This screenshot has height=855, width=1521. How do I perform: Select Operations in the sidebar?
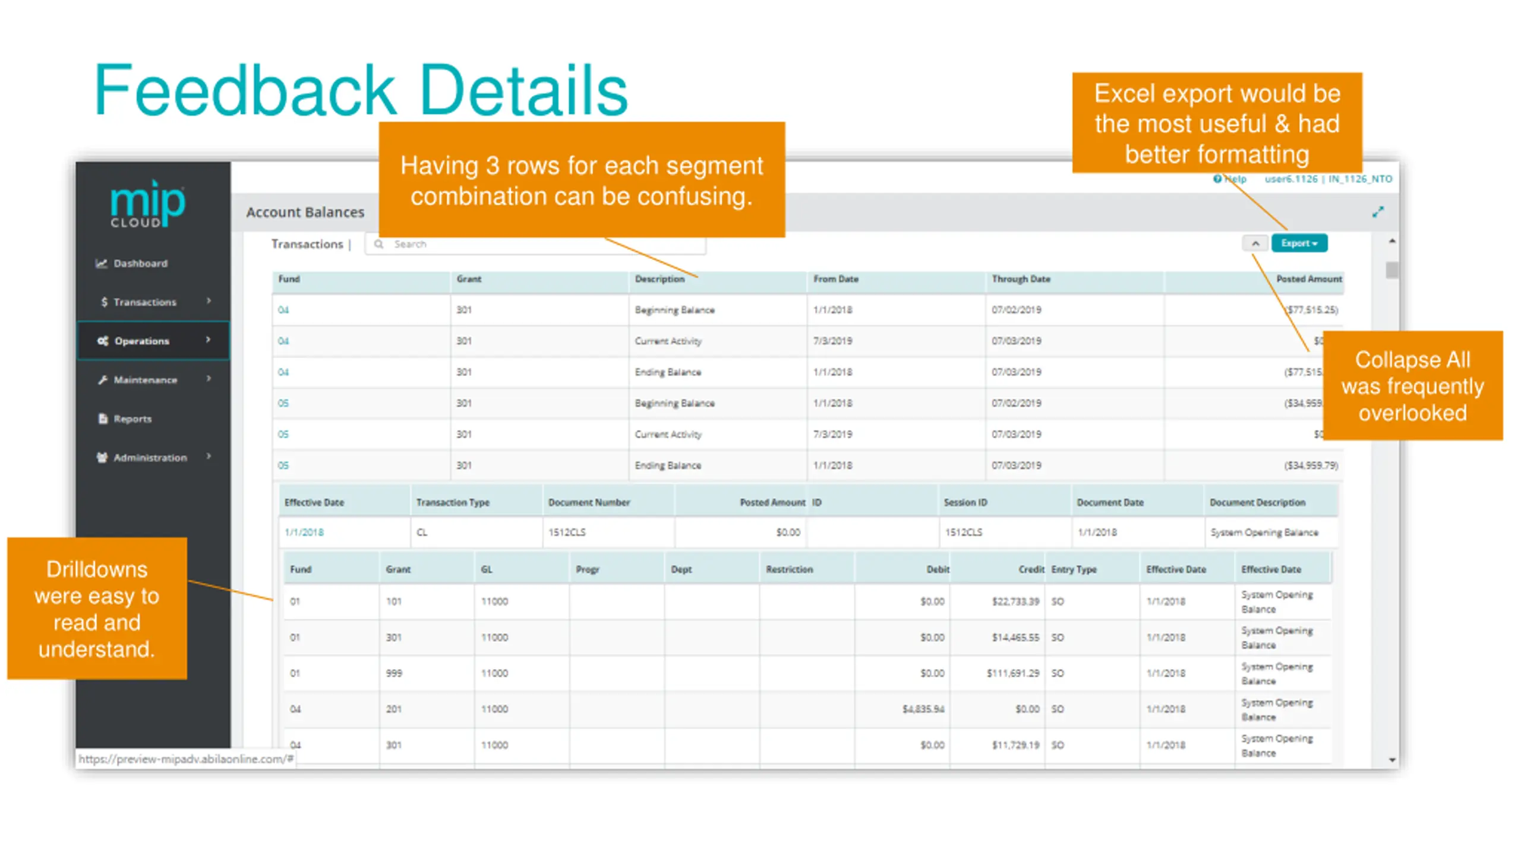point(153,341)
